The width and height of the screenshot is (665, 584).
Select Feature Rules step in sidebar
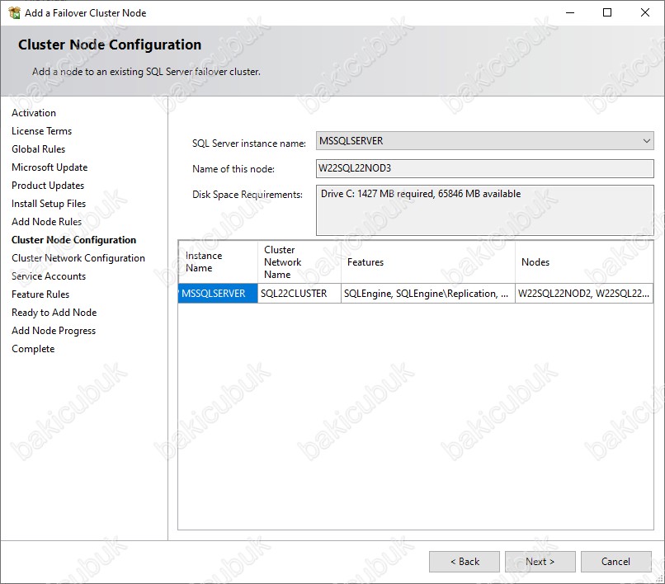(x=40, y=294)
